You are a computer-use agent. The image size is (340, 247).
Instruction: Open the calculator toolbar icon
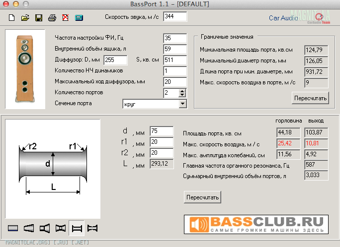coord(79,18)
